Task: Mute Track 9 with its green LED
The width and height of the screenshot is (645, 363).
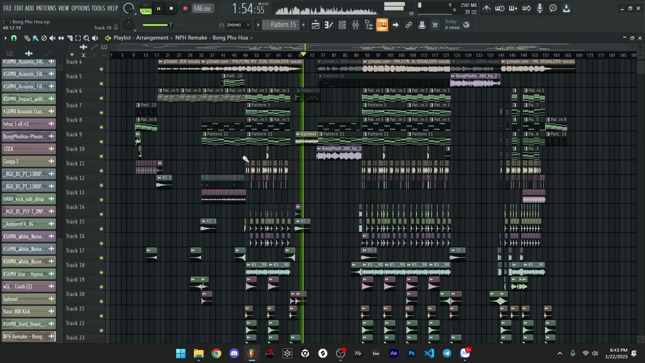Action: tap(101, 142)
